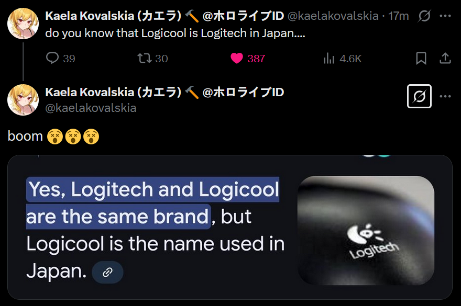Screen dimensions: 461x306
Task: Click the highlighted text Yes, Logitech and Logicool
Action: (x=153, y=189)
